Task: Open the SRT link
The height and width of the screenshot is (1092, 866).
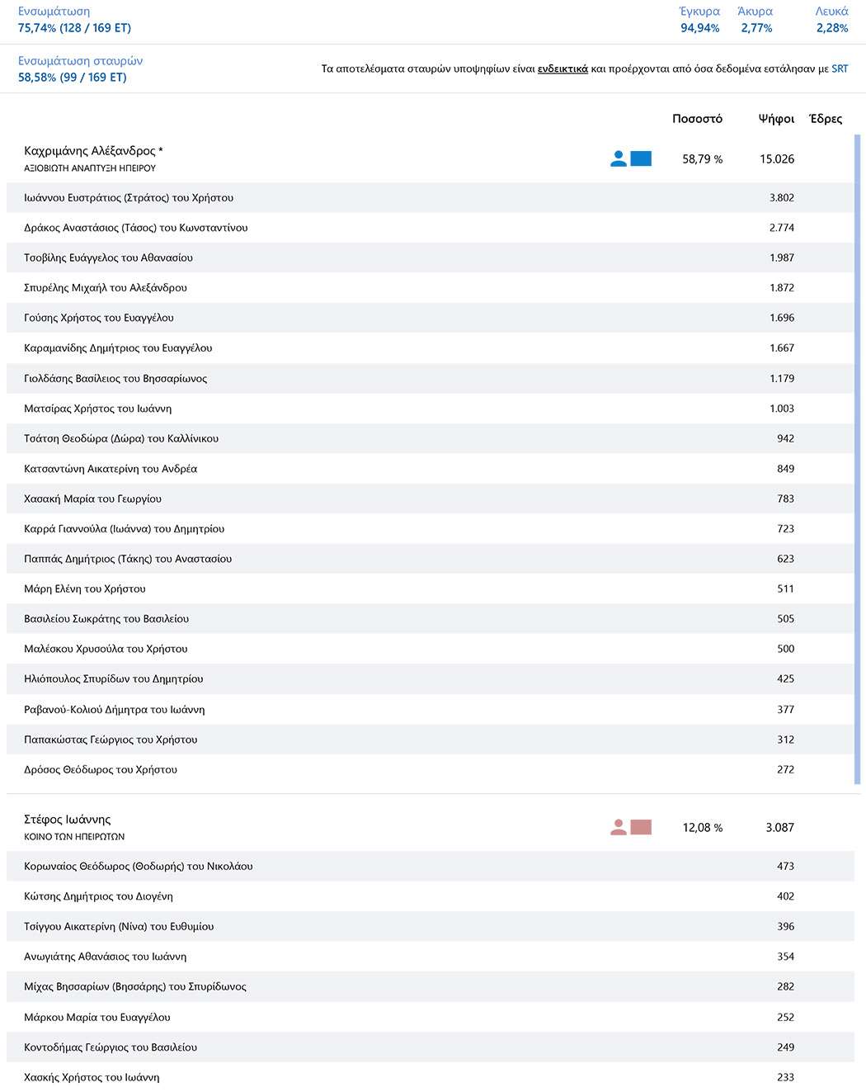Action: (x=840, y=69)
